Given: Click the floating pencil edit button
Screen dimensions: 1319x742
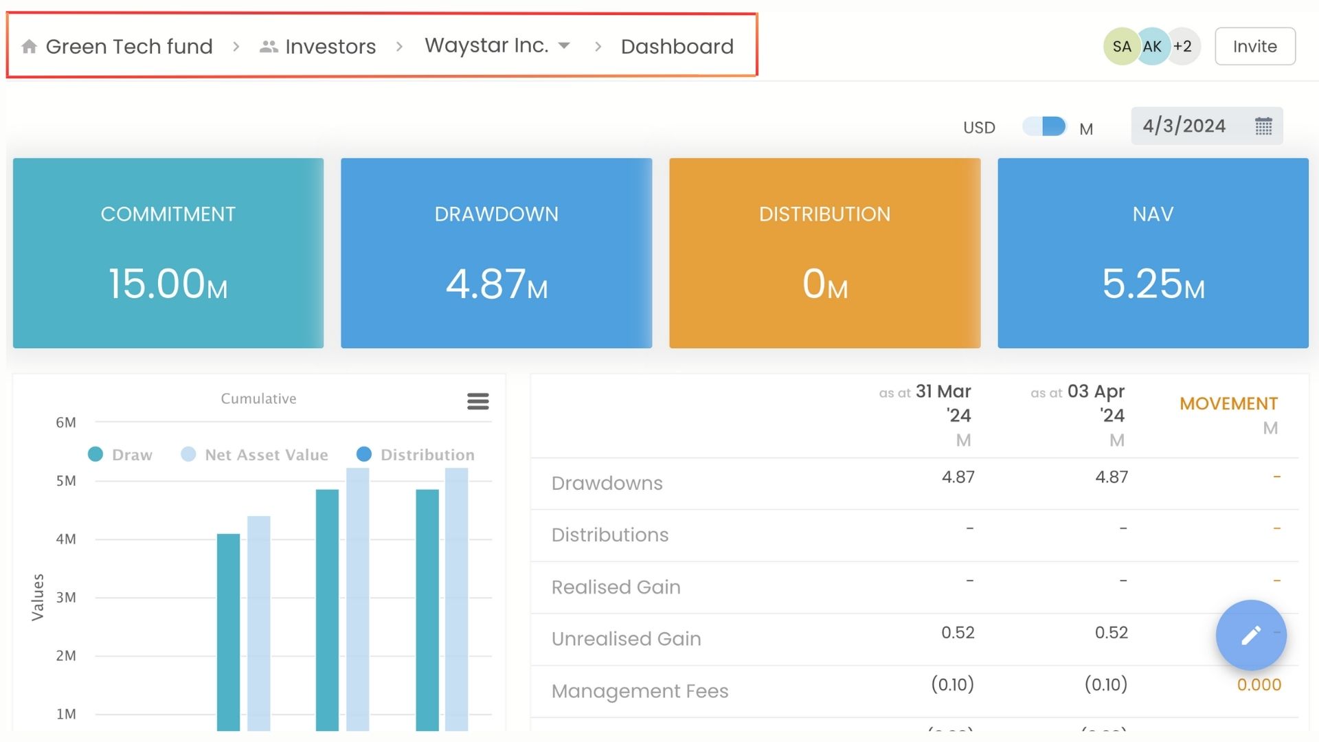Looking at the screenshot, I should click(1251, 636).
